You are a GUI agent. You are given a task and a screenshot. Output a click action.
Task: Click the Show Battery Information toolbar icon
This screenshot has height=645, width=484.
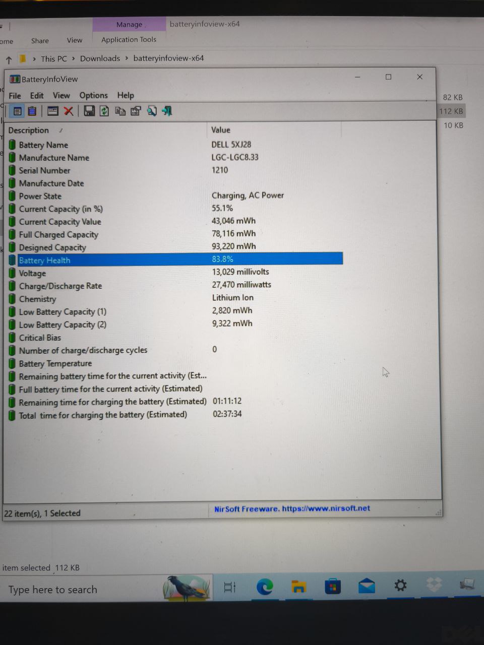coord(17,111)
